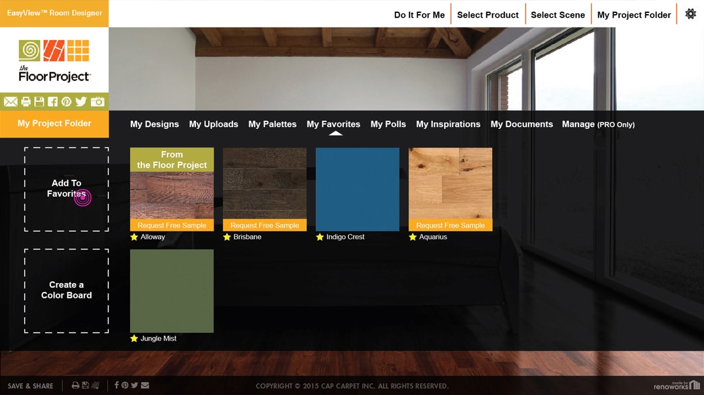Click Do It For Me in the top menu
The width and height of the screenshot is (704, 395).
419,15
